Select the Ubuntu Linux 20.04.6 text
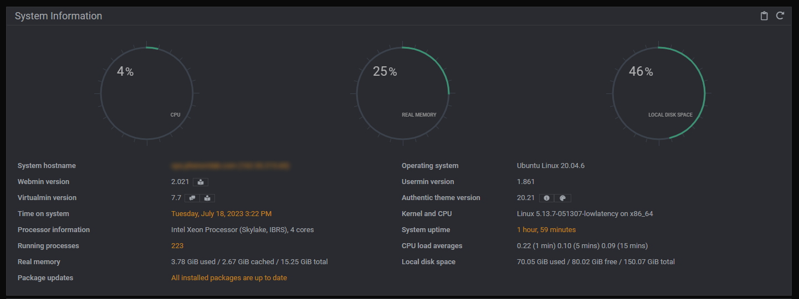This screenshot has height=299, width=799. pyautogui.click(x=550, y=166)
